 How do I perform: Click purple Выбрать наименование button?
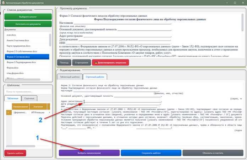click(89, 153)
